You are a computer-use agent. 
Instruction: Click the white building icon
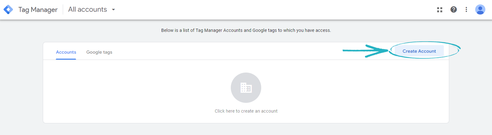[246, 88]
